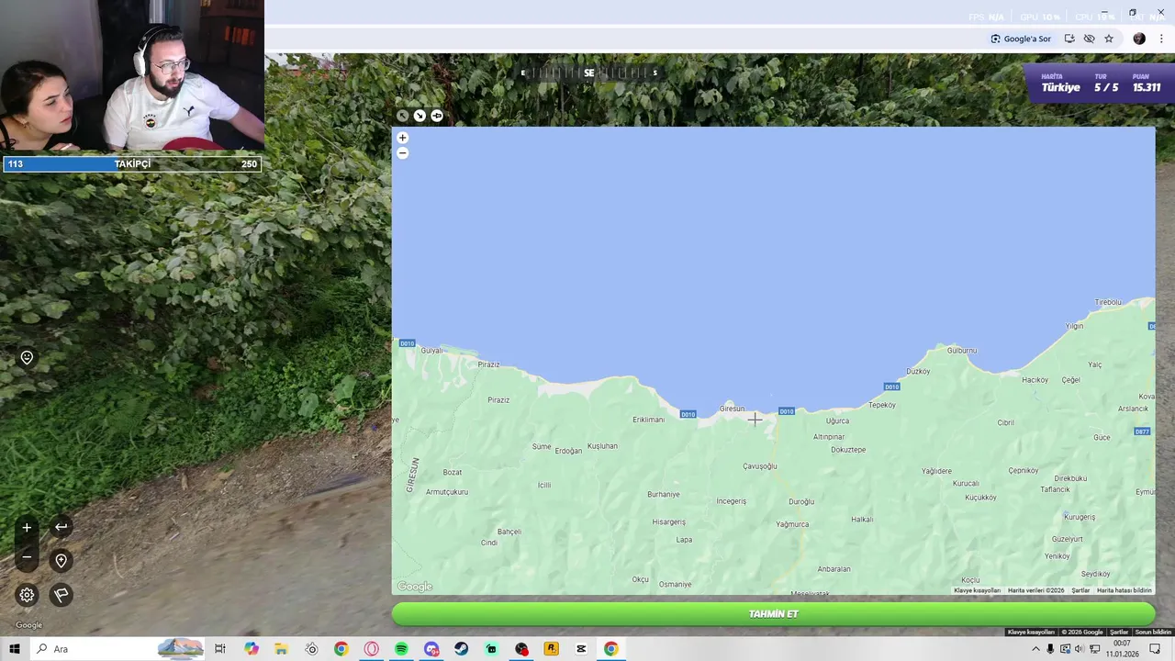Click Kuşluhan label on the map
1175x661 pixels.
click(x=602, y=446)
